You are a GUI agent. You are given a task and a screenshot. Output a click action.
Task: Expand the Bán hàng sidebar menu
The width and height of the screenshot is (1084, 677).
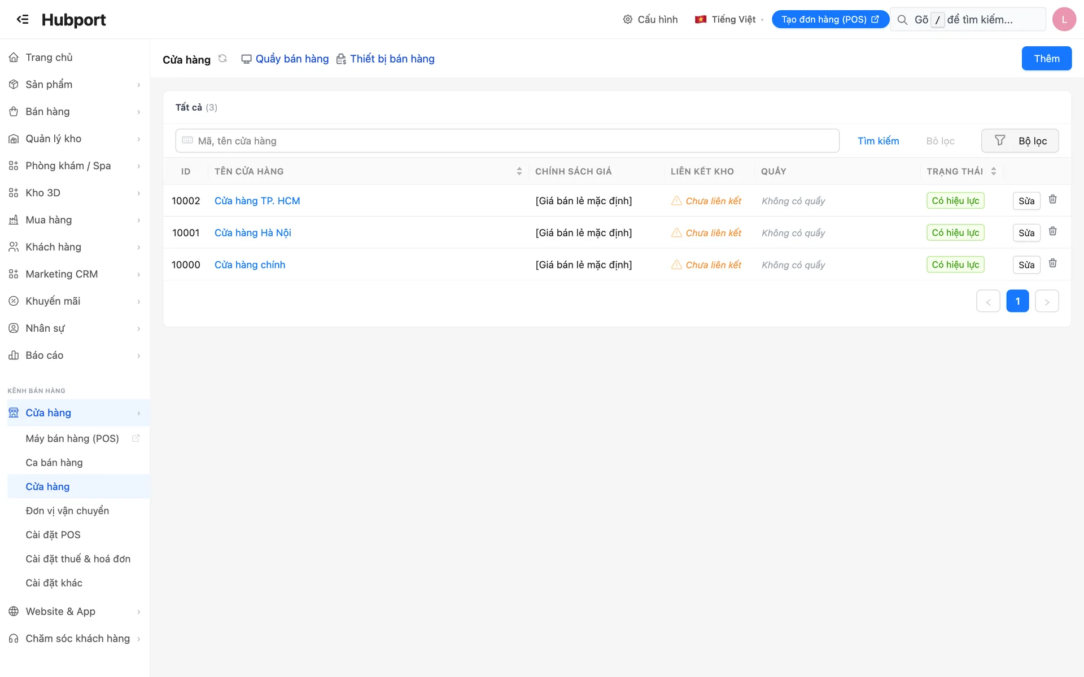point(75,112)
